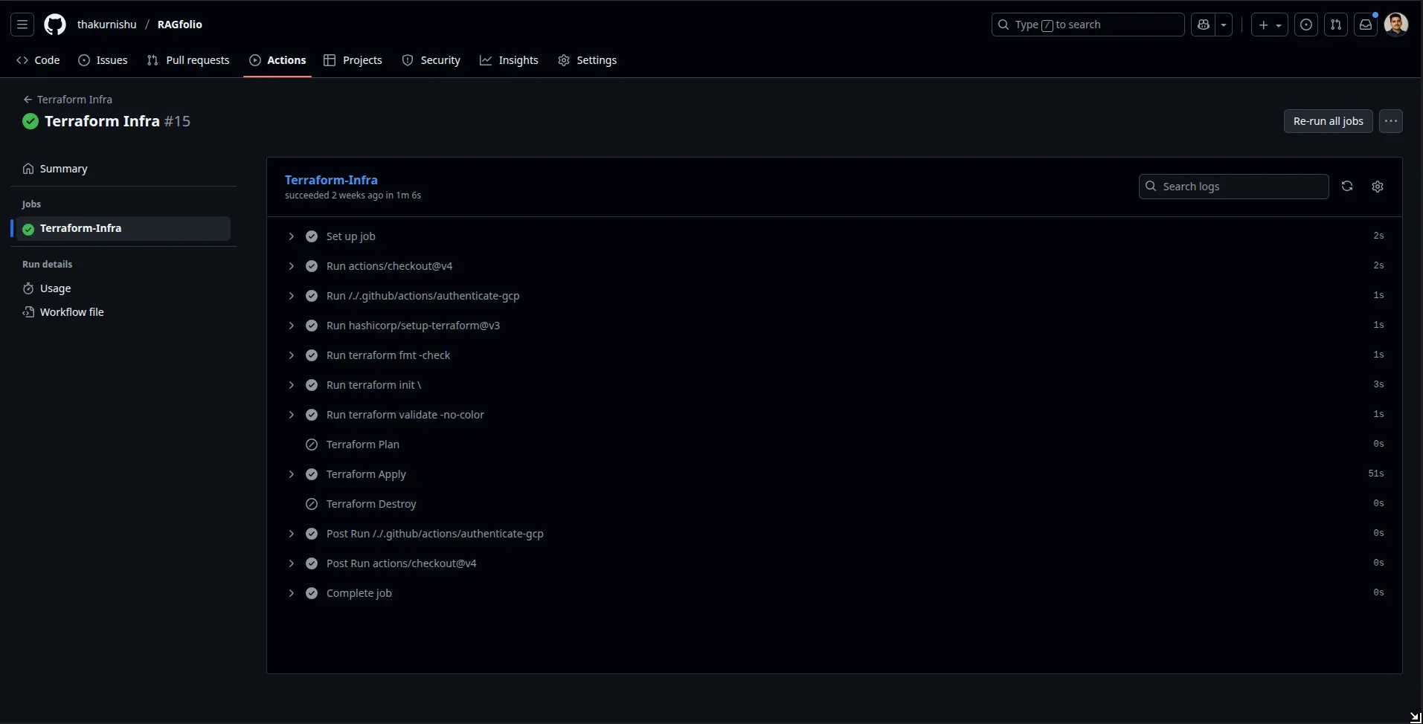Open the notifications inbox icon

tap(1366, 25)
